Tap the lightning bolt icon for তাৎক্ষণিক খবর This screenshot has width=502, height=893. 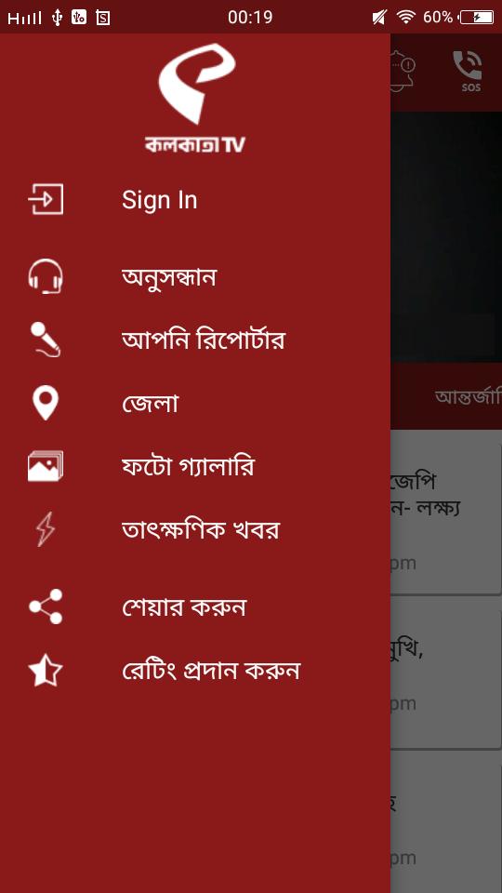pos(46,529)
